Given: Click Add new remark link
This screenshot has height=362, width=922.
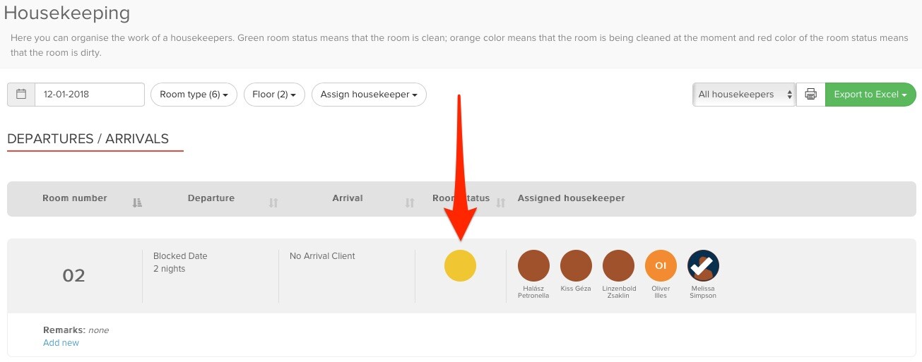Looking at the screenshot, I should [61, 343].
